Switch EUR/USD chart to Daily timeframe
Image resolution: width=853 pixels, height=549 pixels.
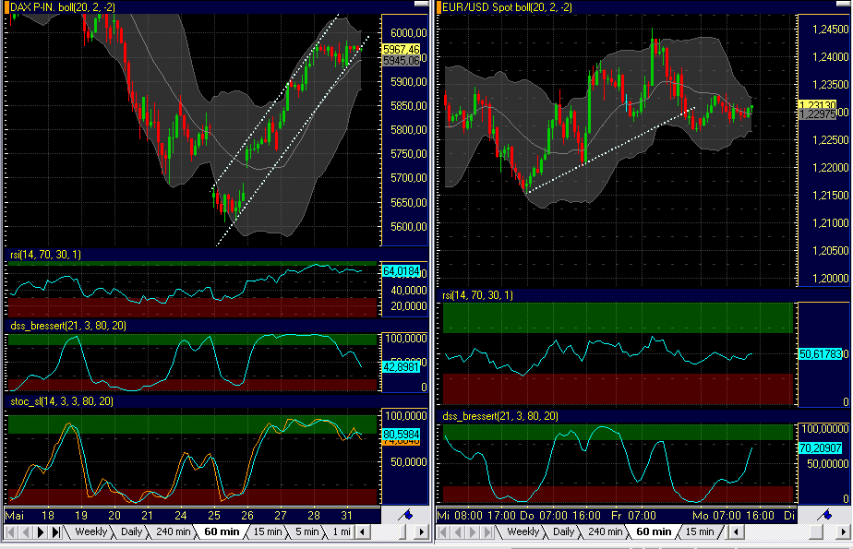[x=563, y=531]
